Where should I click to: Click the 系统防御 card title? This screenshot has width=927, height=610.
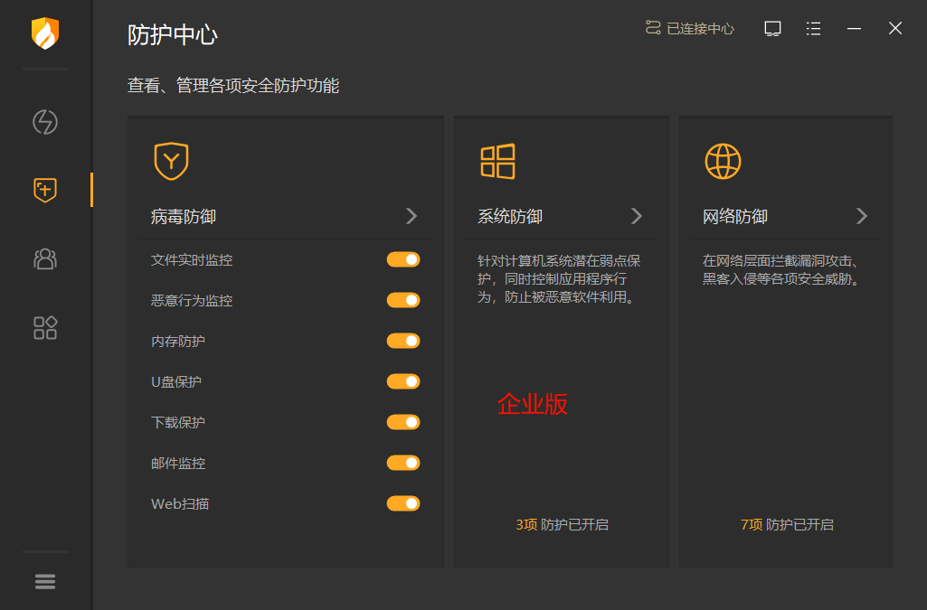click(510, 217)
